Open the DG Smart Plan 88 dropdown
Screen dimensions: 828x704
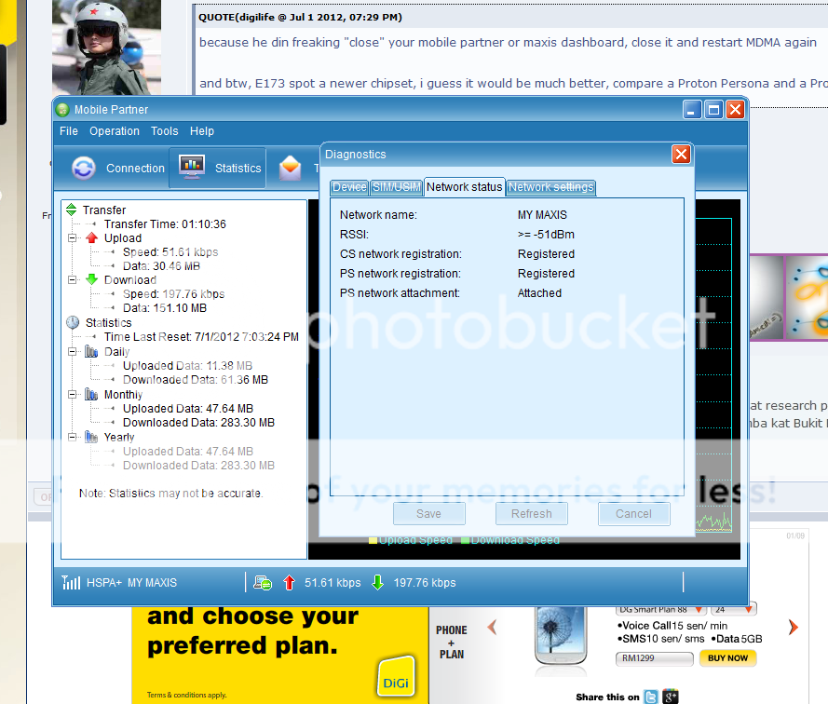699,609
